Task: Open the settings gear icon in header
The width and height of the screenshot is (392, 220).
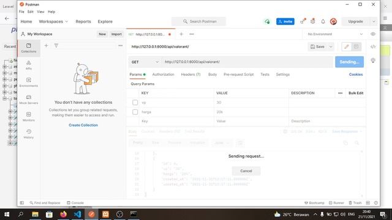Action: tap(313, 21)
